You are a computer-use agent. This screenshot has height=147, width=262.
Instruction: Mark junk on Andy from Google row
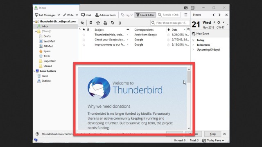(x=168, y=35)
